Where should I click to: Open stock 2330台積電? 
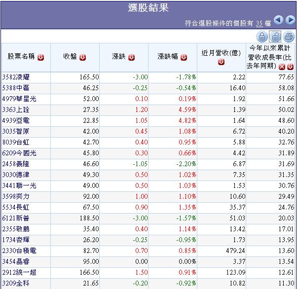pyautogui.click(x=19, y=251)
